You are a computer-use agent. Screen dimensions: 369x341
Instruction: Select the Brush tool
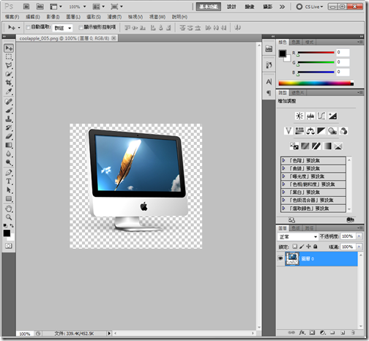(x=9, y=110)
